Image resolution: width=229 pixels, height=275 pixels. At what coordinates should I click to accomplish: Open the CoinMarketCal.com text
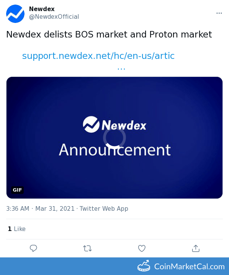tap(189, 267)
